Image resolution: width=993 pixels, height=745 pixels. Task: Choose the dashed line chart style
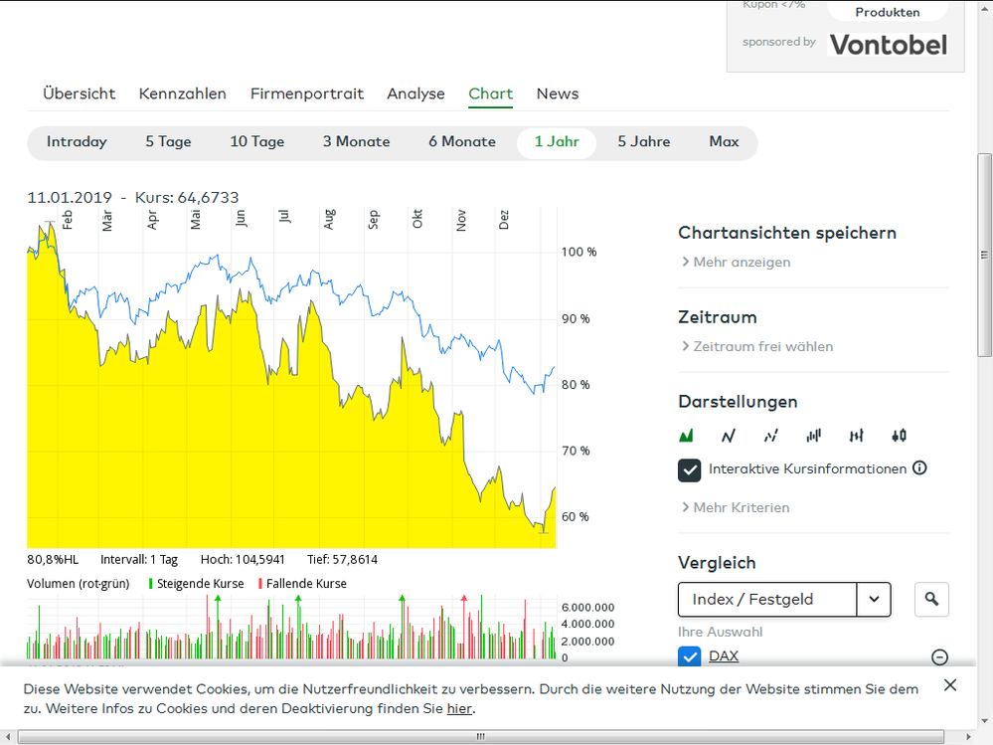pyautogui.click(x=770, y=435)
